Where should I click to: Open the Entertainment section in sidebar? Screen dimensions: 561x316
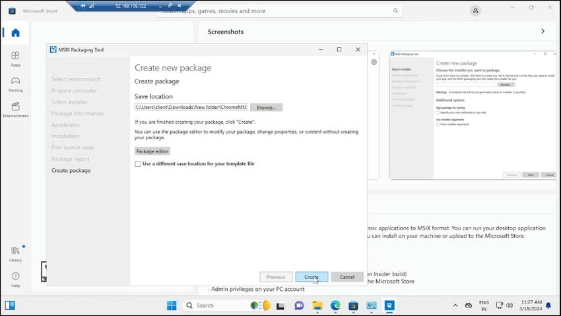15,110
